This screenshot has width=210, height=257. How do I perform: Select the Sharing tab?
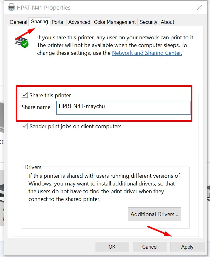(x=39, y=22)
